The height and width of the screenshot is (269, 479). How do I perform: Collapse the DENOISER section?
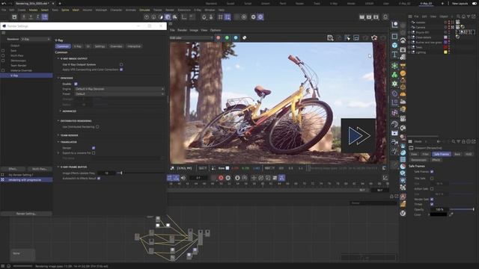(58, 78)
